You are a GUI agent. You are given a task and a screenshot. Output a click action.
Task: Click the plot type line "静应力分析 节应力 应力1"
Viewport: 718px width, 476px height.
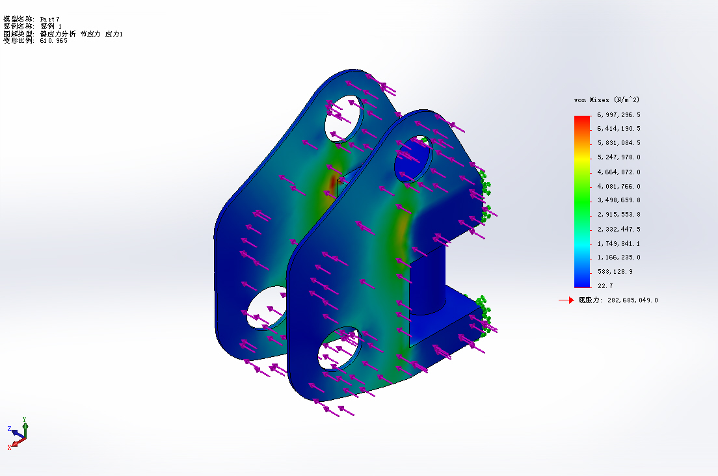click(62, 34)
